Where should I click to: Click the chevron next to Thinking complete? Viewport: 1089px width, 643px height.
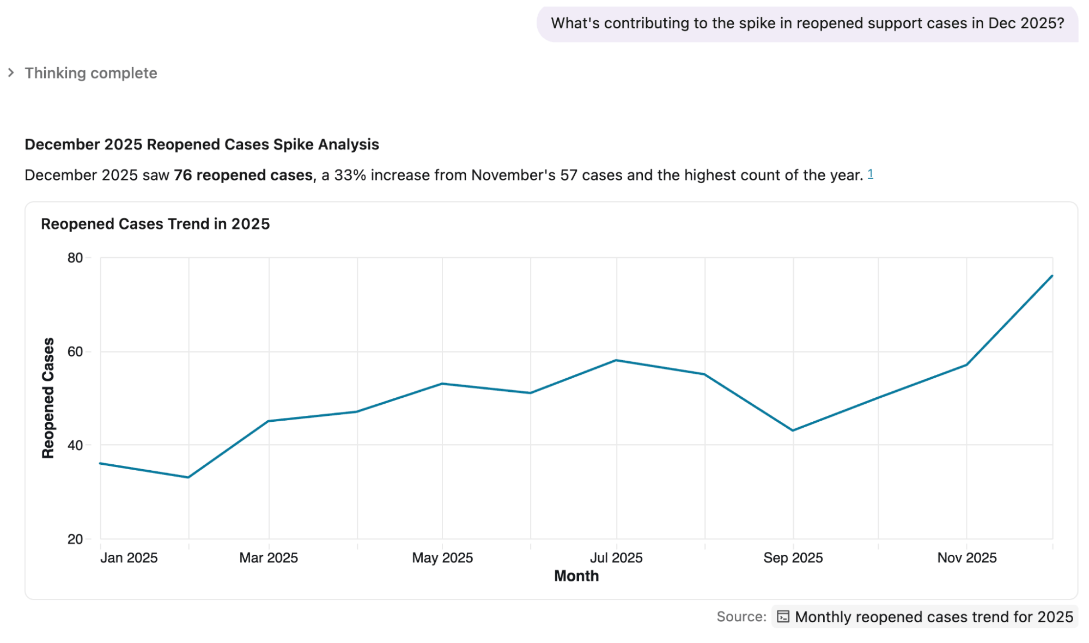11,72
